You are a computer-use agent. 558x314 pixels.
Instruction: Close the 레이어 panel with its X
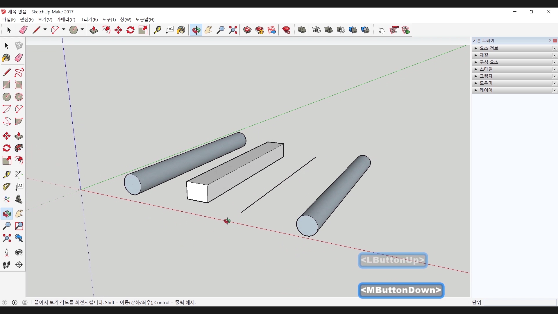point(555,90)
